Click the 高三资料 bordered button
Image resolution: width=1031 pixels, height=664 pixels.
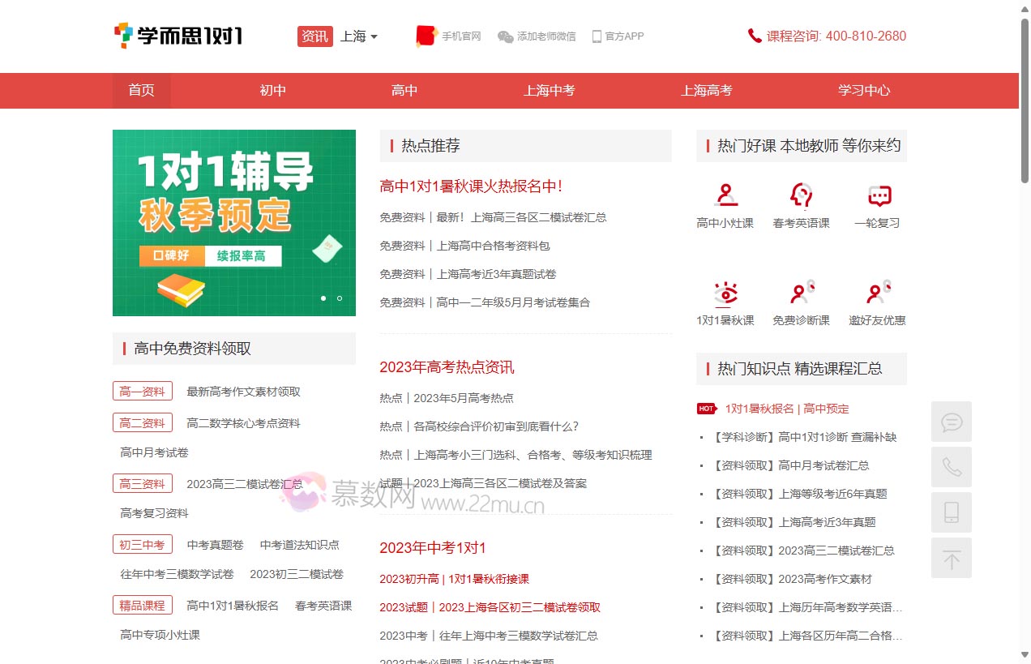142,483
